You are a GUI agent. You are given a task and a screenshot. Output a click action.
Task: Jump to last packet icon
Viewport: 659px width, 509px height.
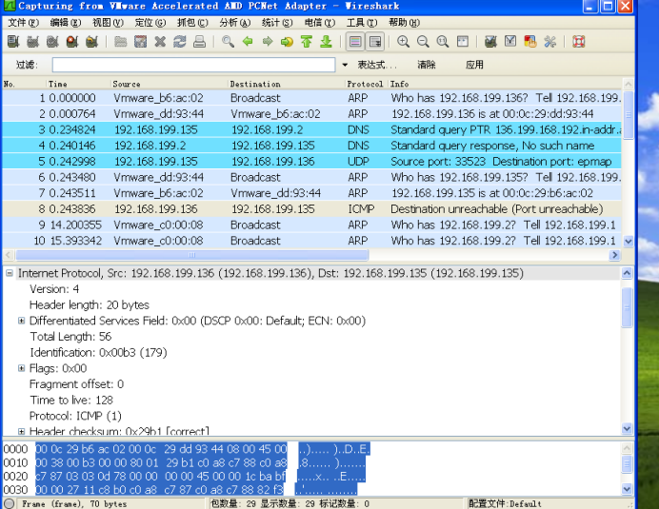pos(327,42)
